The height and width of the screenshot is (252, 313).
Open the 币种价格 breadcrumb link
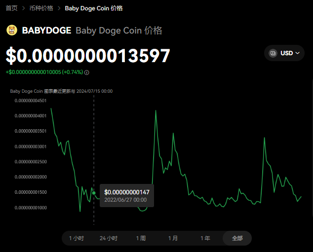[x=41, y=8]
